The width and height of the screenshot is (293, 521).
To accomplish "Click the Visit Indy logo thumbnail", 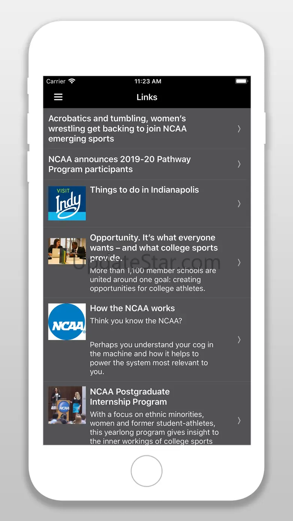I will (67, 203).
